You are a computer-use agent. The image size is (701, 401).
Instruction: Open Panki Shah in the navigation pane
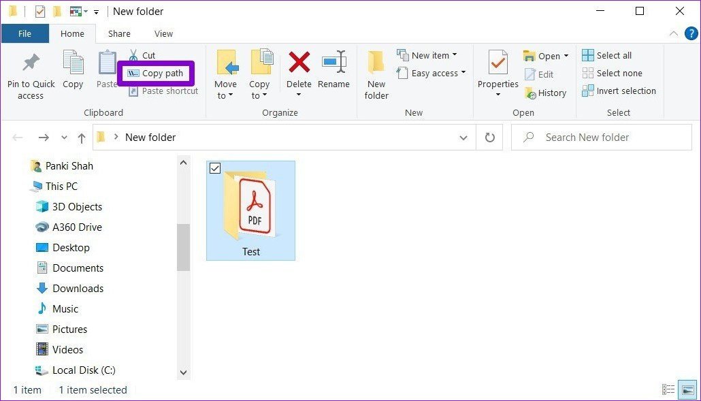coord(62,166)
